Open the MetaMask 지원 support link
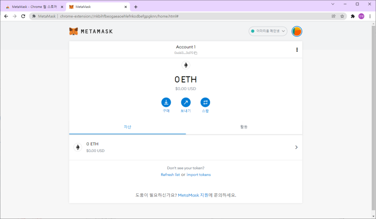This screenshot has width=376, height=219. point(193,195)
